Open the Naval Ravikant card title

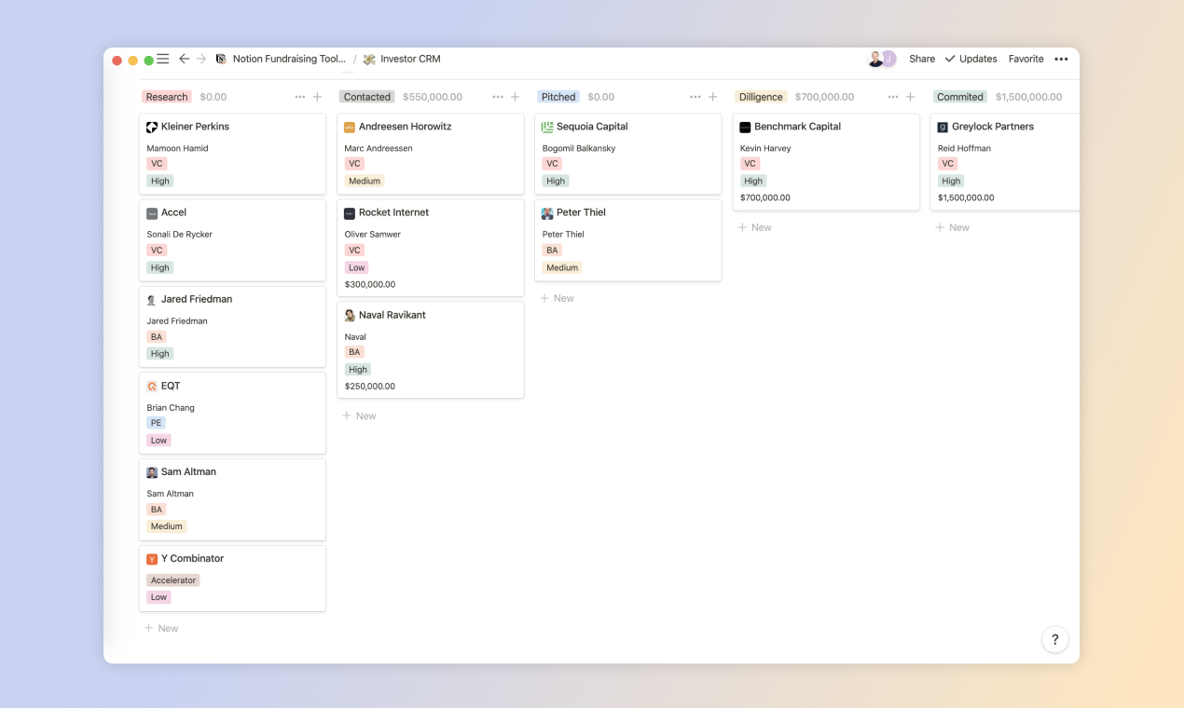tap(392, 316)
